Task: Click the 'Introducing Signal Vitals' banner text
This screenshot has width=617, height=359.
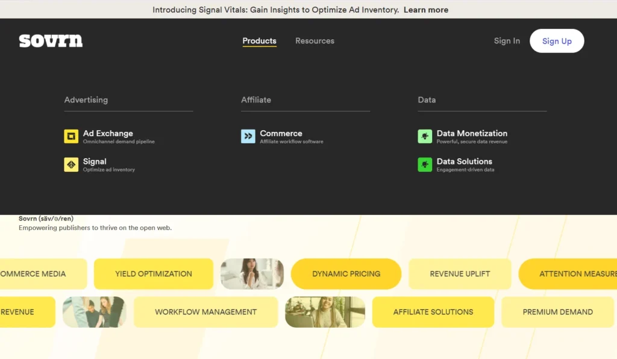Action: (x=276, y=10)
